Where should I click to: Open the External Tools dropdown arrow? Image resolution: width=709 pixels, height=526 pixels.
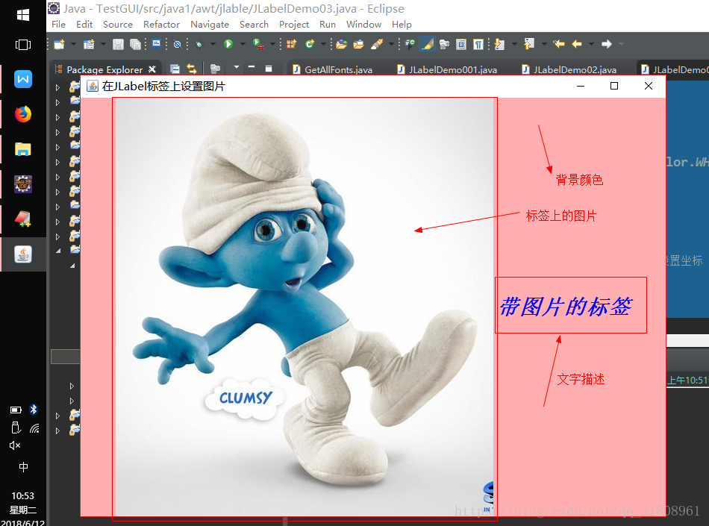(x=272, y=44)
